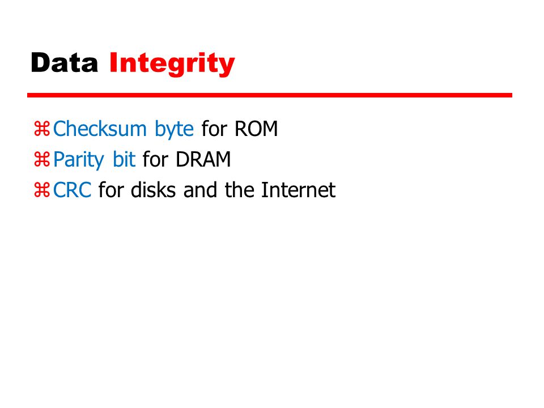The height and width of the screenshot is (408, 544).
Task: Click the blue word bit
Action: (x=124, y=159)
